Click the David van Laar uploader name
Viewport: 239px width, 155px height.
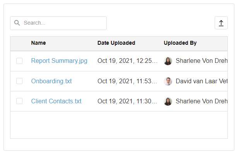(201, 81)
